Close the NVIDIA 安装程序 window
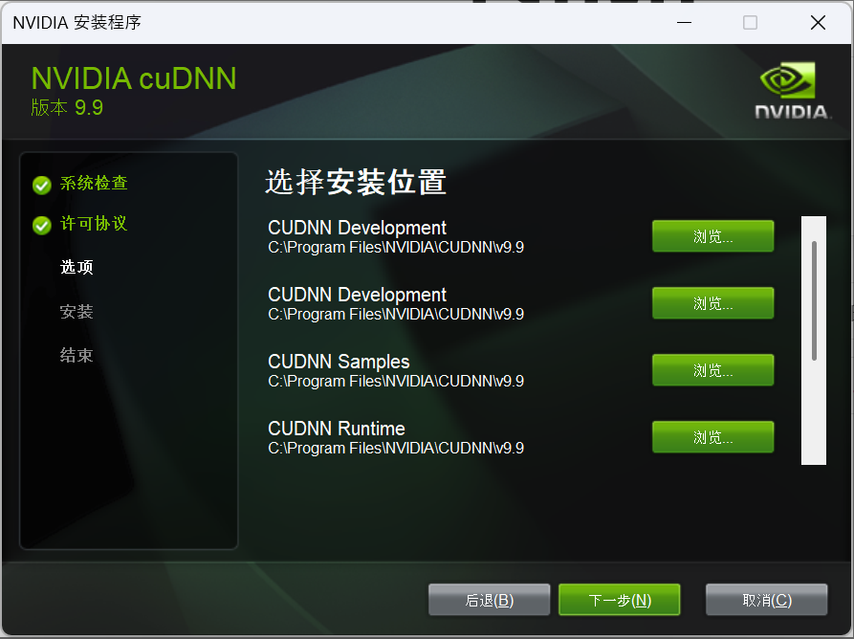854x639 pixels. (818, 22)
